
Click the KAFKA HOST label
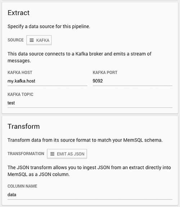coord(20,72)
